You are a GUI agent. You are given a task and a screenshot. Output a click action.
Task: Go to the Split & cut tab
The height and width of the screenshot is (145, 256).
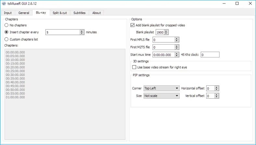[60, 13]
